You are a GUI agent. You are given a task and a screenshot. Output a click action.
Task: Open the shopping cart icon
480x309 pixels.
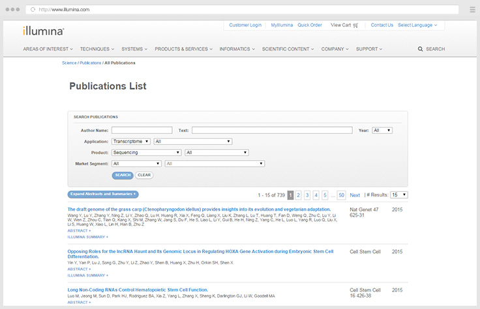[x=355, y=25]
